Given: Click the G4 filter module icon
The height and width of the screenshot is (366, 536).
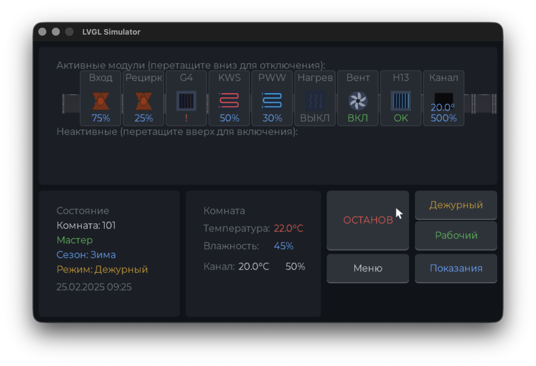Looking at the screenshot, I should [186, 101].
